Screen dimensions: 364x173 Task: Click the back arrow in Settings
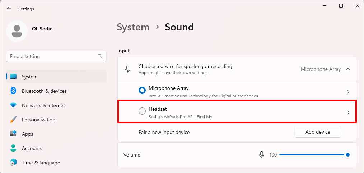(9, 9)
